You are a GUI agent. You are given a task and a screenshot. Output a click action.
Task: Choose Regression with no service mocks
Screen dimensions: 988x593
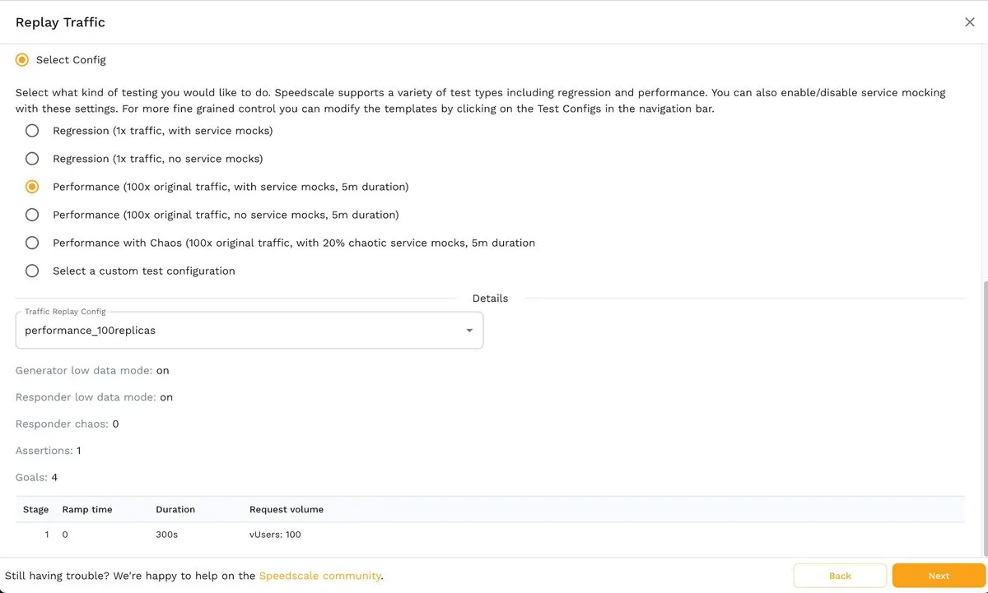point(30,158)
